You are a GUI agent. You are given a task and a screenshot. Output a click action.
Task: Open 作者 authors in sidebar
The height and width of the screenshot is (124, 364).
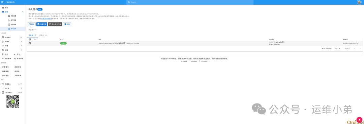click(12, 46)
